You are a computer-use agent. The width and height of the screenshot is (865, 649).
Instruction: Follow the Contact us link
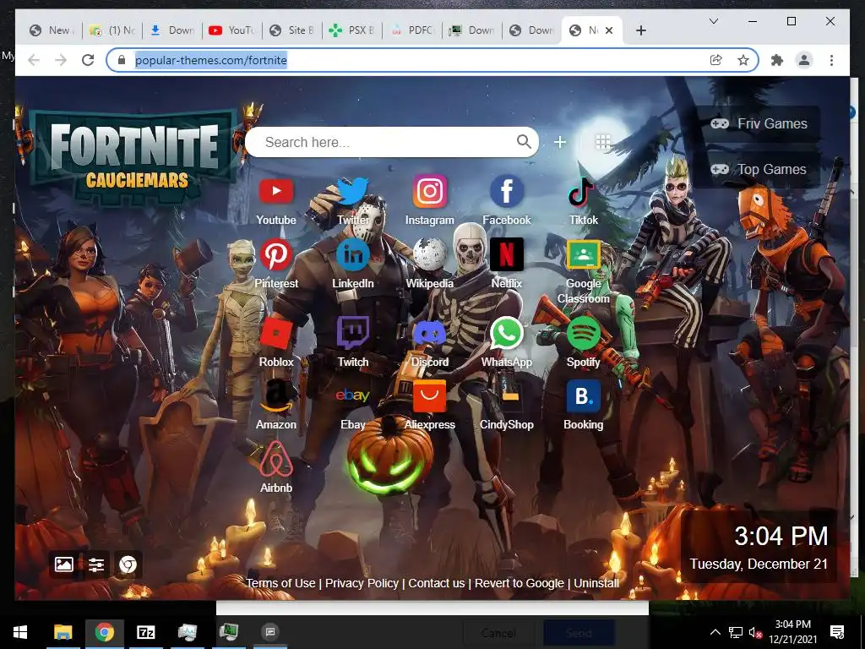[x=437, y=583]
